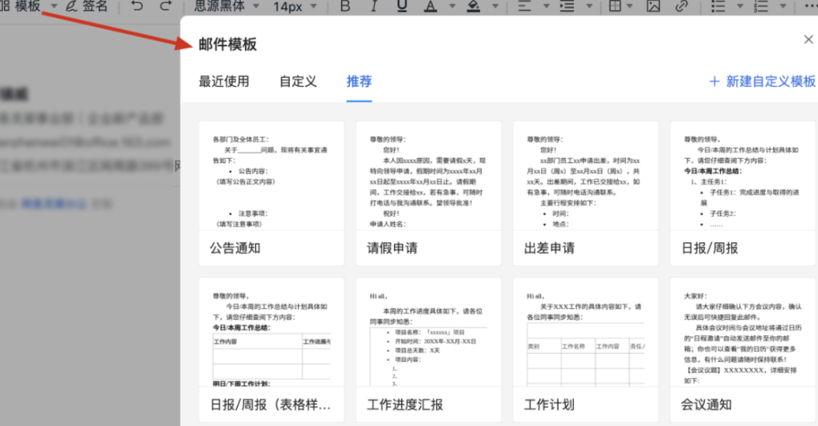Choose the 请假申请 template card
This screenshot has height=426, width=818.
pos(429,193)
